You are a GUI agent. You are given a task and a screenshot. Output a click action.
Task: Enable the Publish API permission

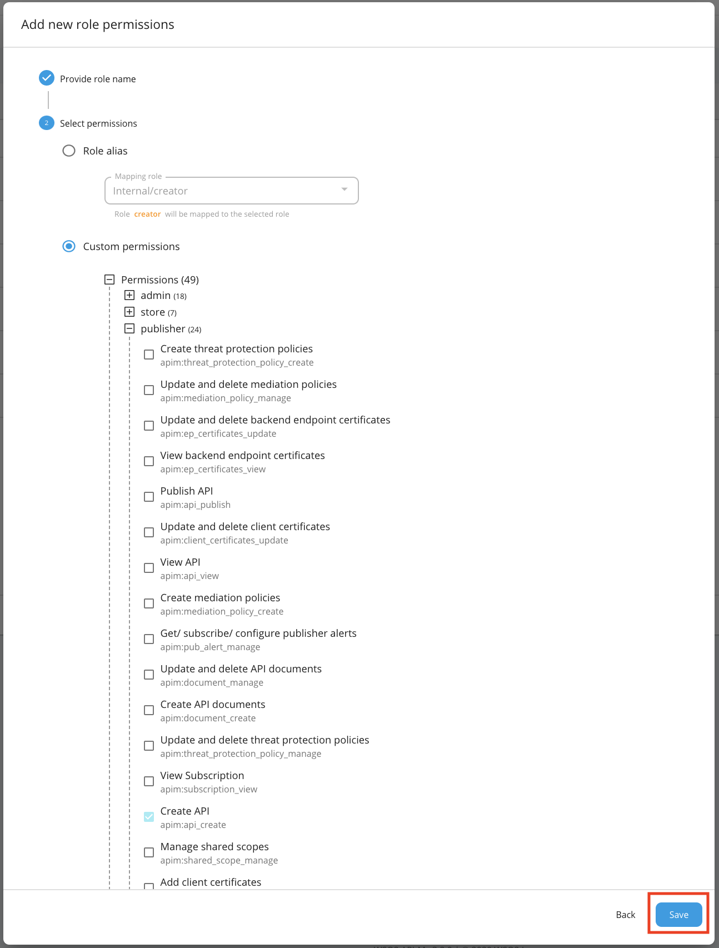point(148,496)
